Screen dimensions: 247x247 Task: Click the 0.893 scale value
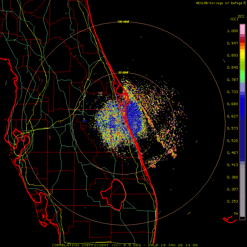(232, 55)
